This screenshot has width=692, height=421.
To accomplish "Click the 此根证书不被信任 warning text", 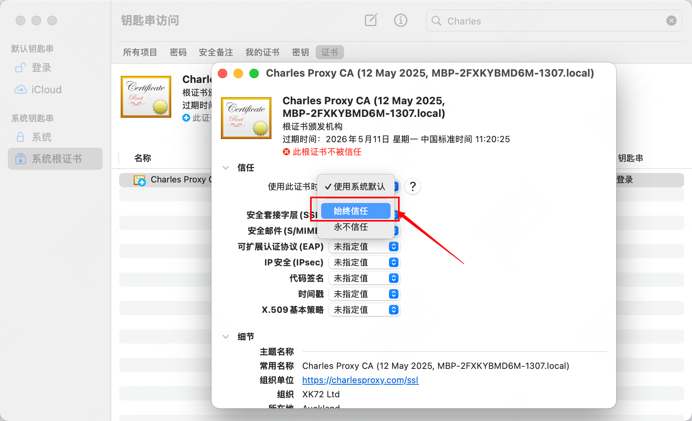I will click(x=327, y=152).
